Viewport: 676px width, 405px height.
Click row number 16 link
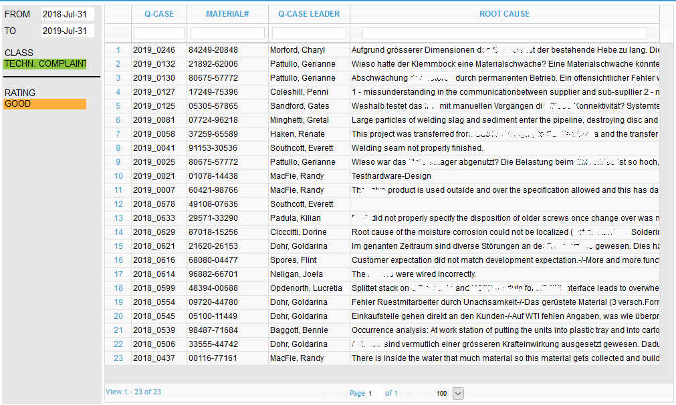pyautogui.click(x=118, y=260)
